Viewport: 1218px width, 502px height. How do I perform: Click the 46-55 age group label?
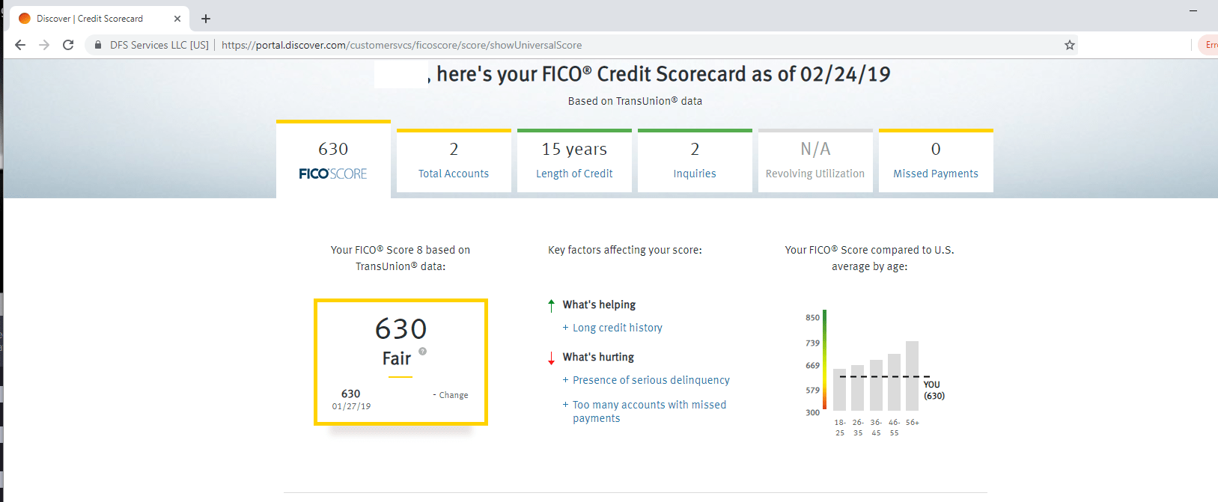point(894,427)
